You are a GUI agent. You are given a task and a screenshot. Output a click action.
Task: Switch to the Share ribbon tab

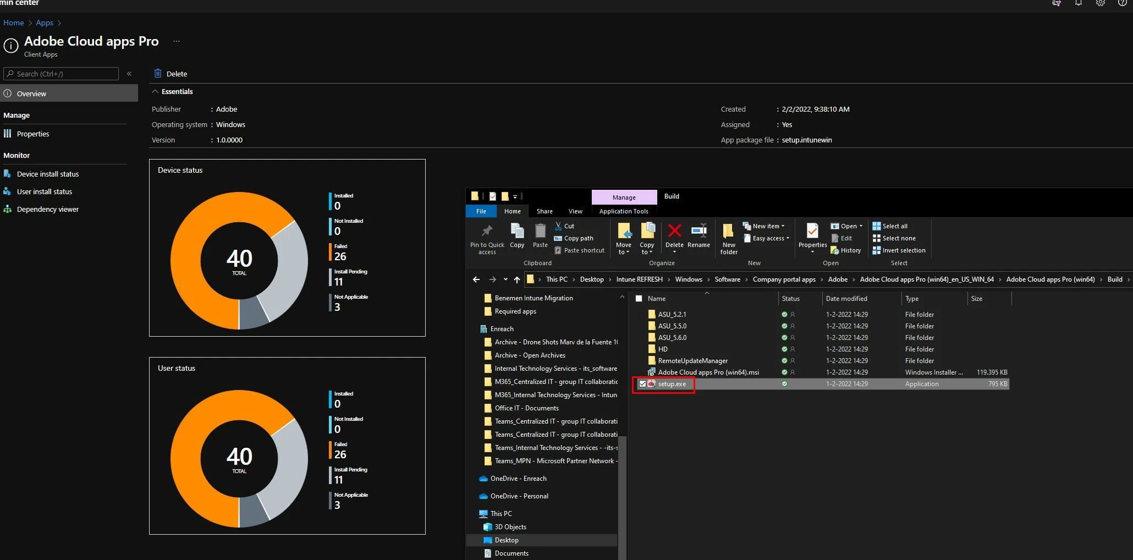[544, 211]
